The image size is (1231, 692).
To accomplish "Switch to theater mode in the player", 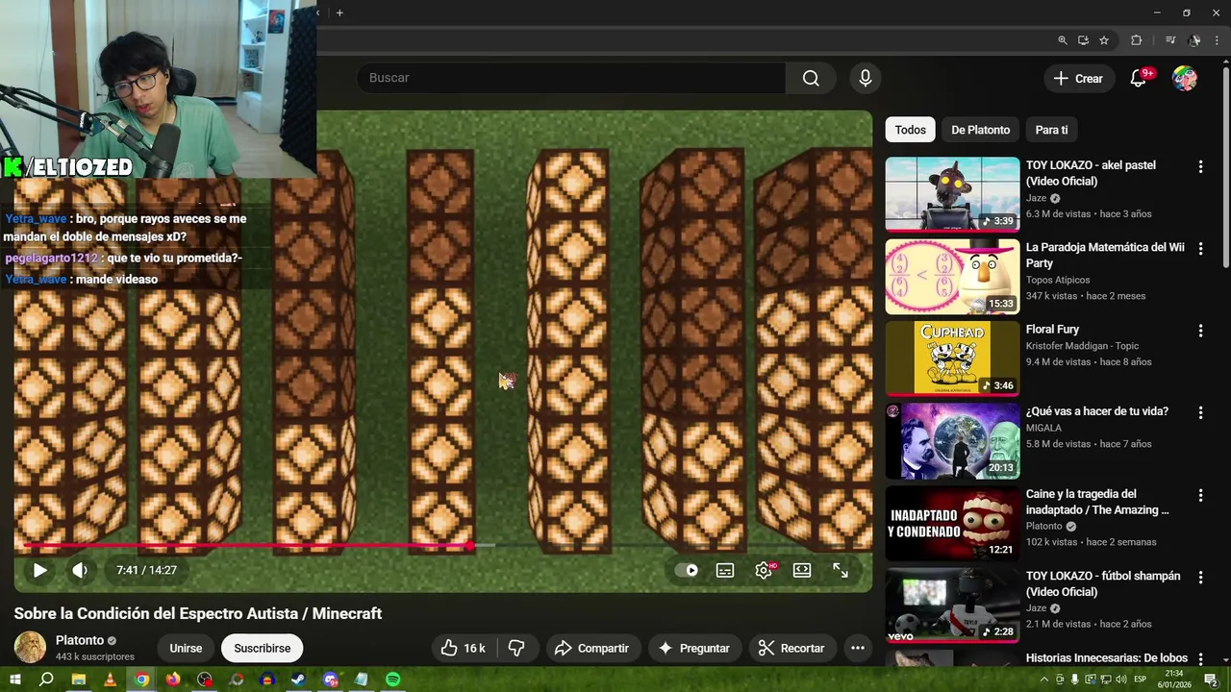I will click(802, 570).
